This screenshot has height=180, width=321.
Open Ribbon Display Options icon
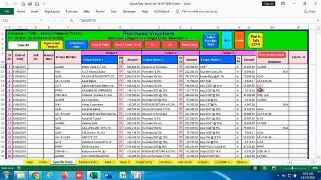point(283,3)
